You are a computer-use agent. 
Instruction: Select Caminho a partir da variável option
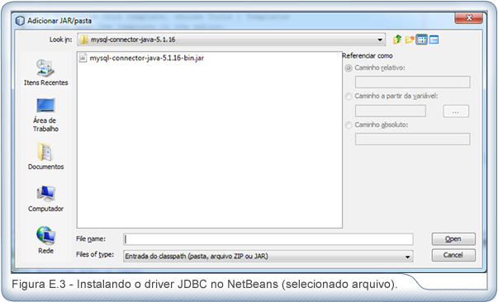click(349, 96)
